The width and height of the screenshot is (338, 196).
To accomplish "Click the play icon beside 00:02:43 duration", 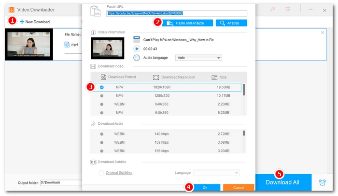I will tap(137, 49).
